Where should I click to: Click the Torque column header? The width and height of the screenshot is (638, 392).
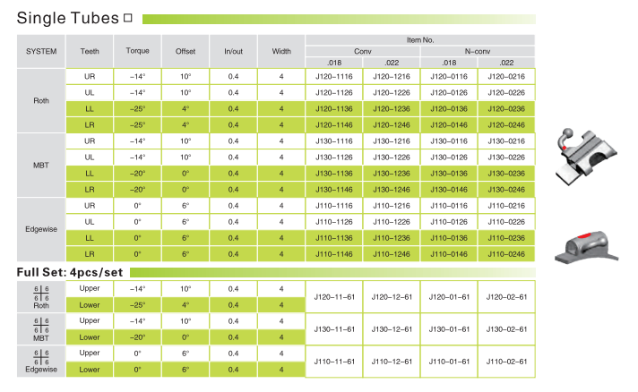(x=137, y=51)
